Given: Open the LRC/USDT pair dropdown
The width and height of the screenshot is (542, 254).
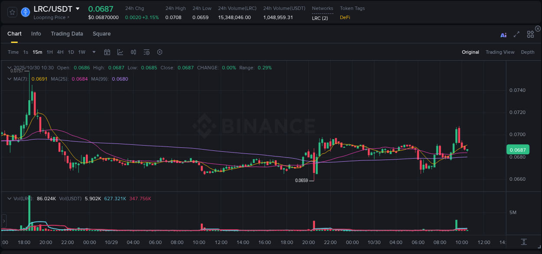Looking at the screenshot, I should [78, 8].
